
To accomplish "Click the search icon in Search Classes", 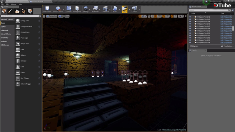I will tap(40, 16).
